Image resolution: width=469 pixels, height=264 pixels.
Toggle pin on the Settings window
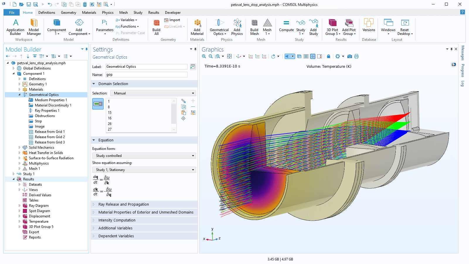pyautogui.click(x=195, y=49)
